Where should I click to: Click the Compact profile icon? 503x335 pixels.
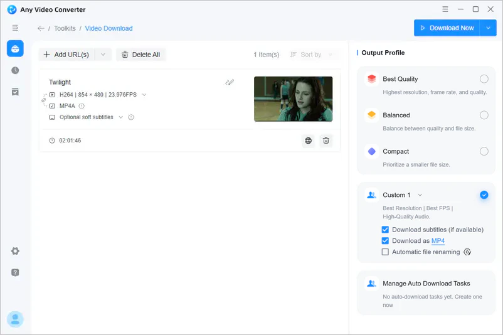pos(371,151)
